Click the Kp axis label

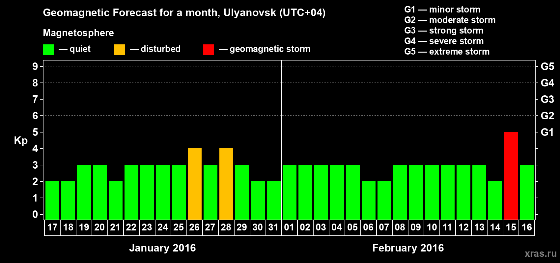coord(21,141)
